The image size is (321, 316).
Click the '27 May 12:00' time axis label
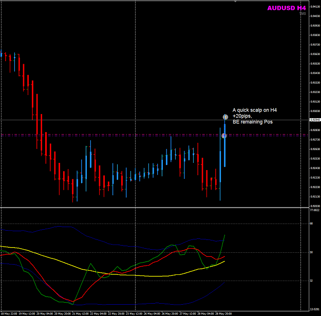click(x=188, y=313)
